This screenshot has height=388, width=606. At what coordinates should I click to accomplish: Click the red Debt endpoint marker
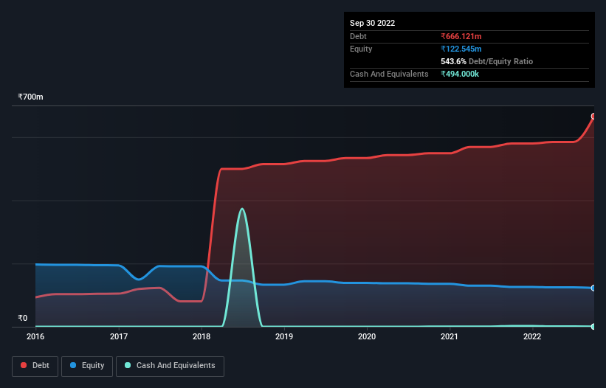593,117
